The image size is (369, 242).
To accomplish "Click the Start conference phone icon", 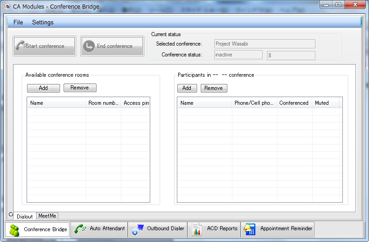I will tap(21, 46).
